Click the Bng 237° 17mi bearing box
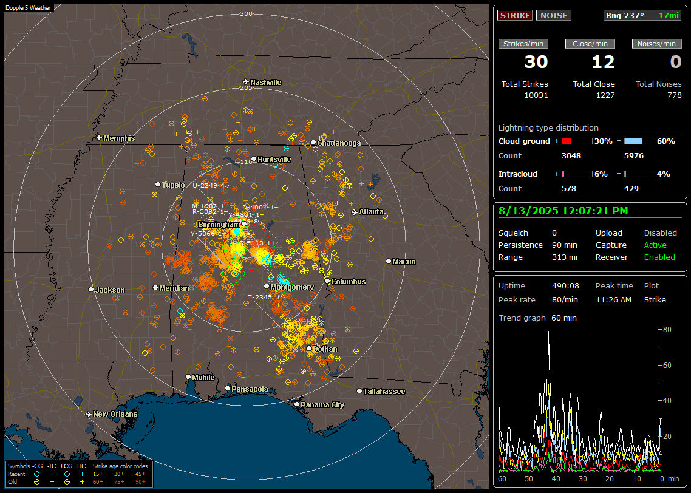The height and width of the screenshot is (493, 691). click(642, 15)
